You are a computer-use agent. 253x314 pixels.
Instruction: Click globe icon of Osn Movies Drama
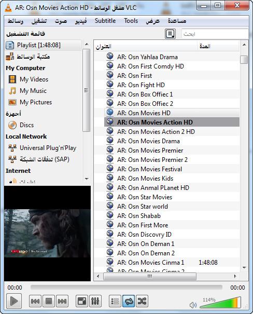(110, 140)
